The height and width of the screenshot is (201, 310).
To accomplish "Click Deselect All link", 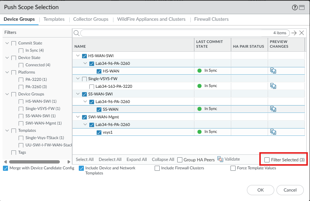I will click(110, 159).
